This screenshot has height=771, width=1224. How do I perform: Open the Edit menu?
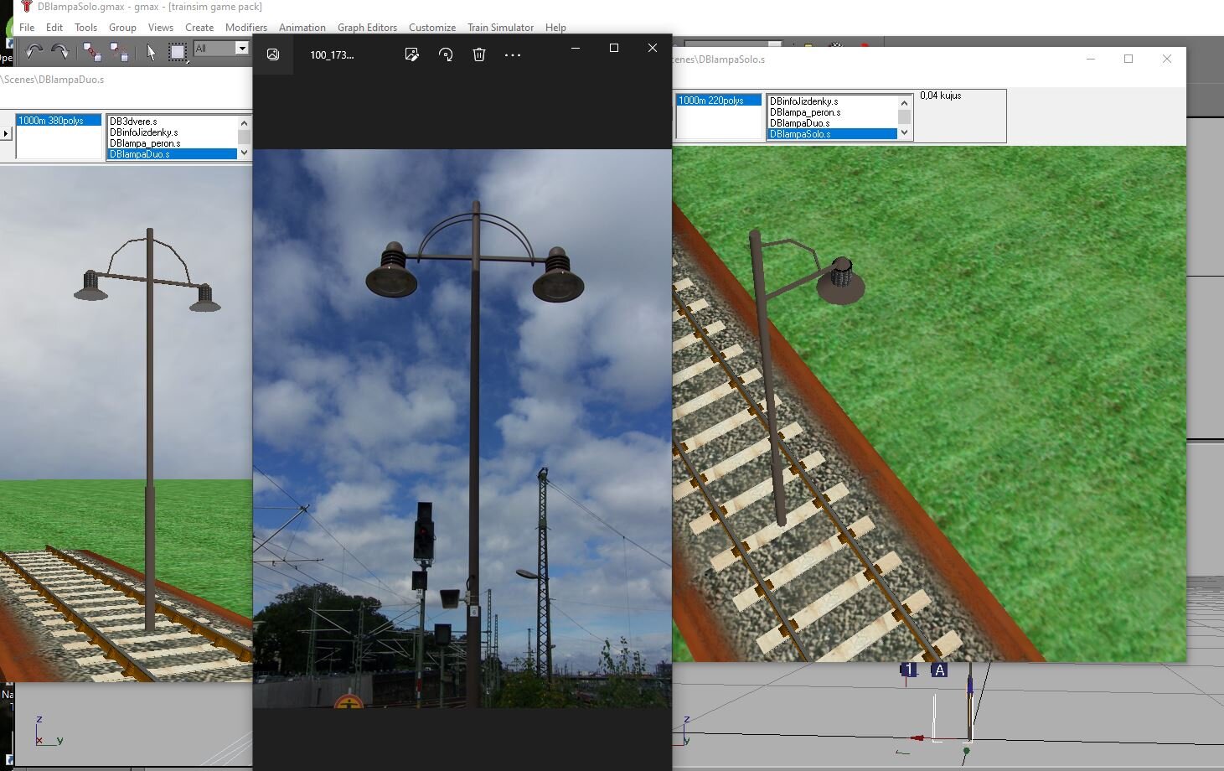[x=54, y=28]
